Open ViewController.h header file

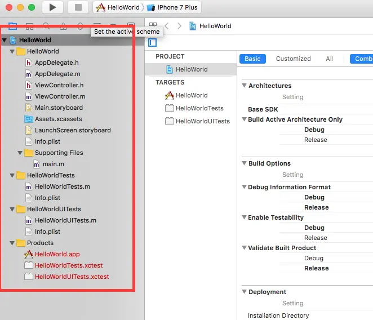tap(55, 85)
